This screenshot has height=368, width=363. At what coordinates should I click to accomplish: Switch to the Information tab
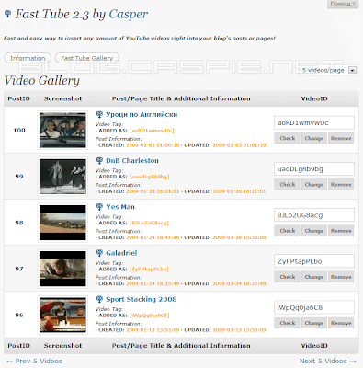coord(28,58)
